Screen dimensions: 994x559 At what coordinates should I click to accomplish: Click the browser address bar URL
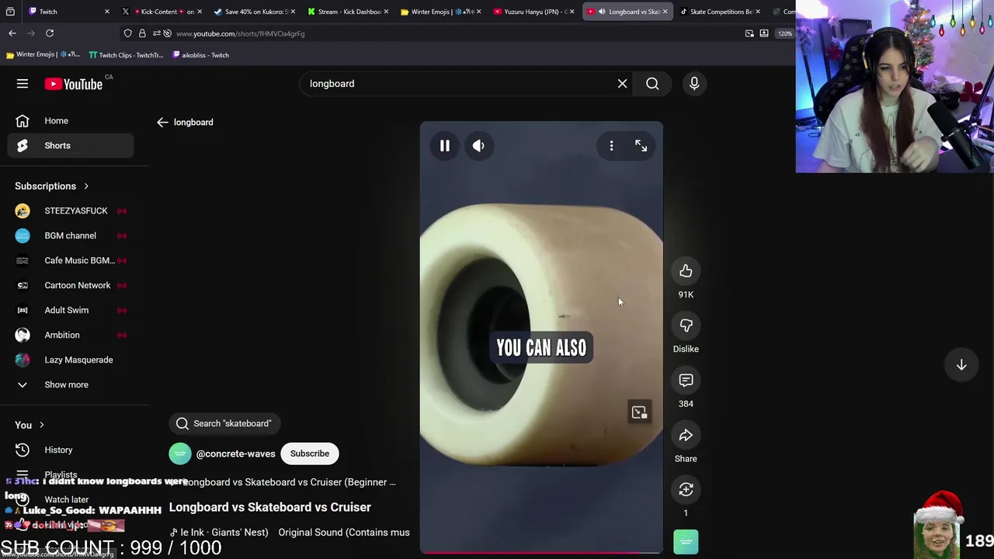[241, 34]
